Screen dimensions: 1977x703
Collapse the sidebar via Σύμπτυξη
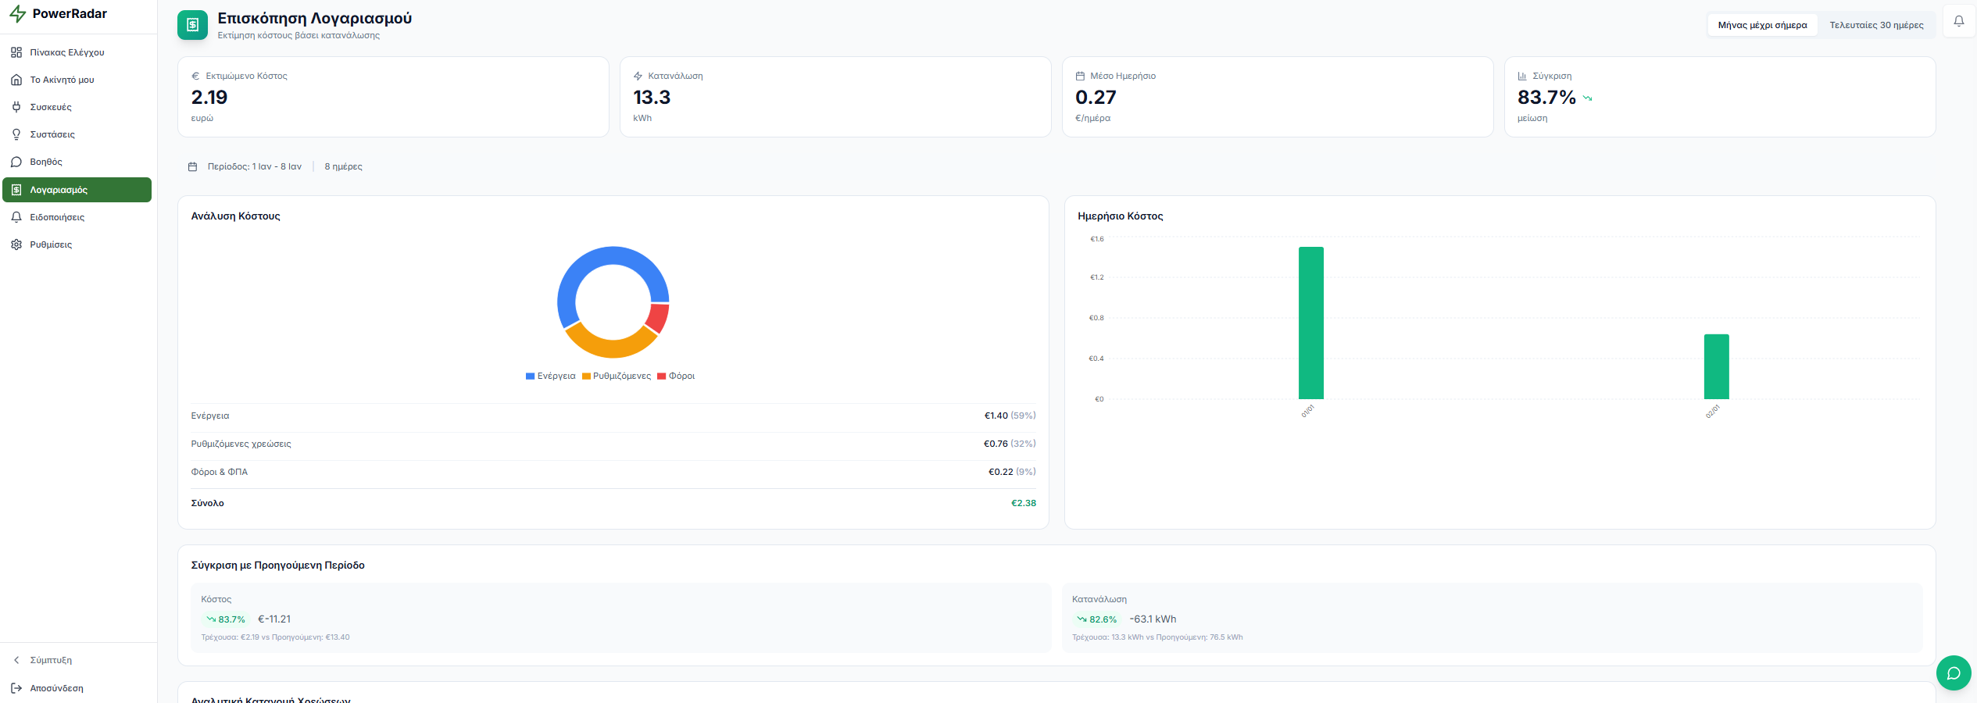(49, 660)
